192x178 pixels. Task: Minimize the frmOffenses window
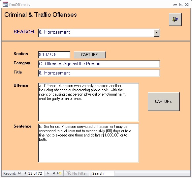tap(175, 5)
